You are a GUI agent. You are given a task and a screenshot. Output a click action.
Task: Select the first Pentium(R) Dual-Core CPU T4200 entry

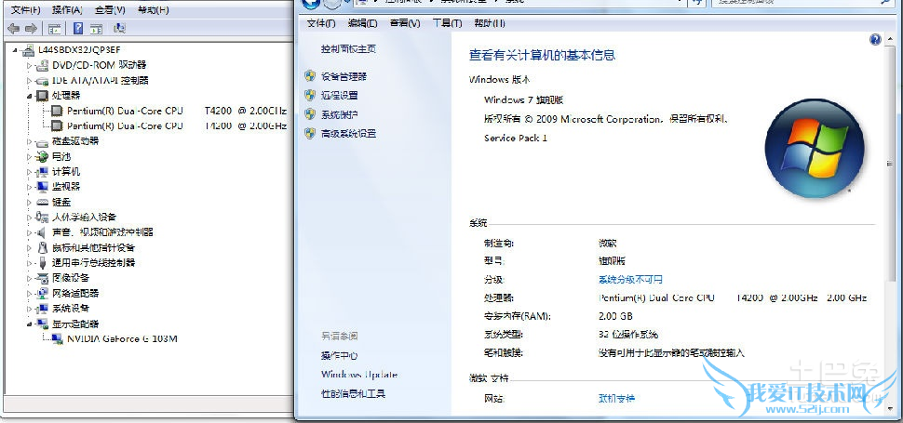pyautogui.click(x=177, y=111)
